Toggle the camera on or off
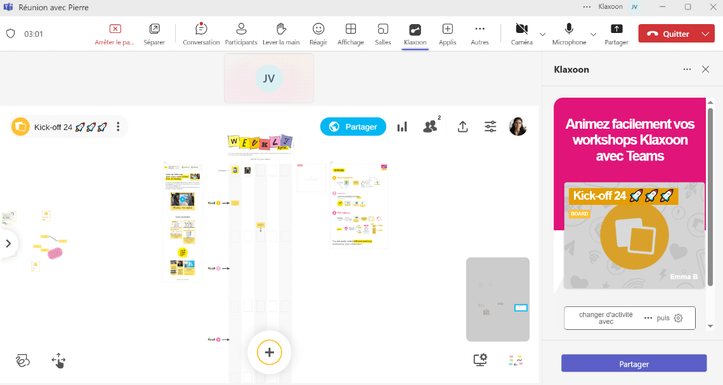Image resolution: width=723 pixels, height=385 pixels. pyautogui.click(x=521, y=34)
